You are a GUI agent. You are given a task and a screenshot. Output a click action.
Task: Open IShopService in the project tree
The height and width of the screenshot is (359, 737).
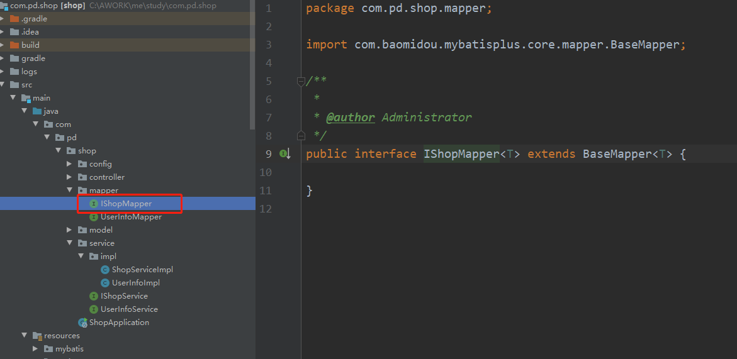[x=124, y=295]
